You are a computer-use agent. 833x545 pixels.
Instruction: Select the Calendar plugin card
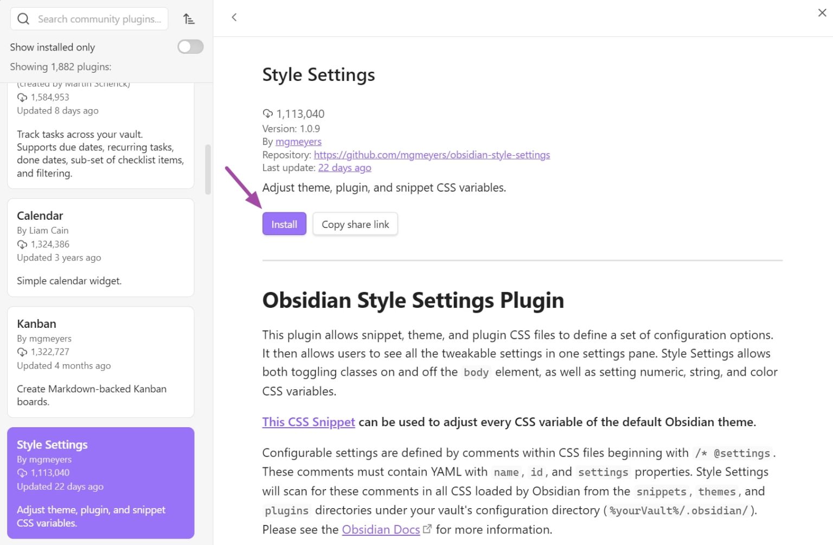coord(101,248)
